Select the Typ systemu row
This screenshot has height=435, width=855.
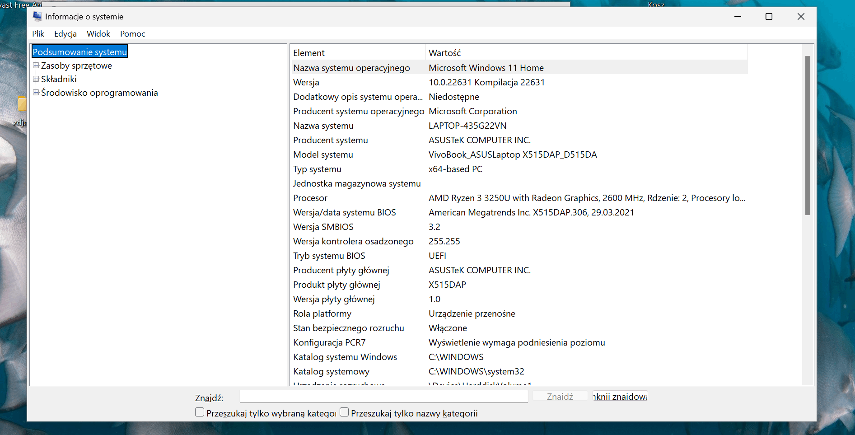coord(519,169)
